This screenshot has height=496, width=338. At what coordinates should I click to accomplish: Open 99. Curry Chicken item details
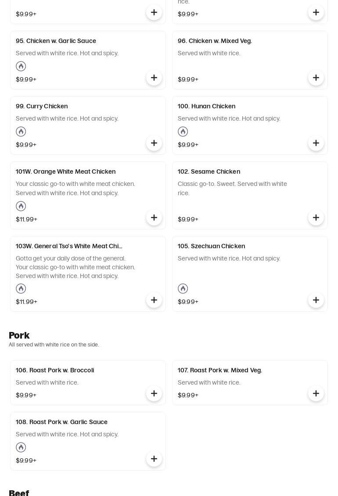point(42,106)
